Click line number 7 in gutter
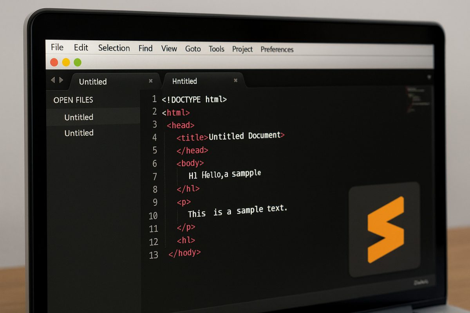The image size is (470, 313). coord(155,176)
